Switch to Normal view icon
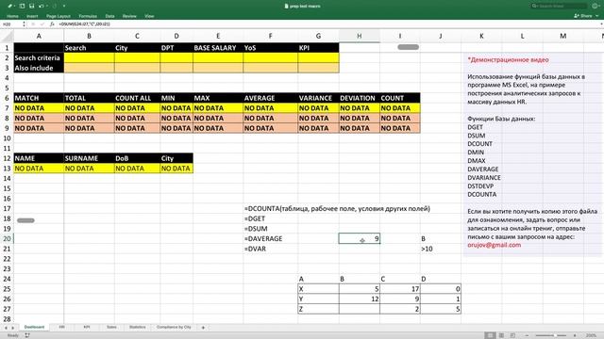This screenshot has width=604, height=339. coord(490,335)
